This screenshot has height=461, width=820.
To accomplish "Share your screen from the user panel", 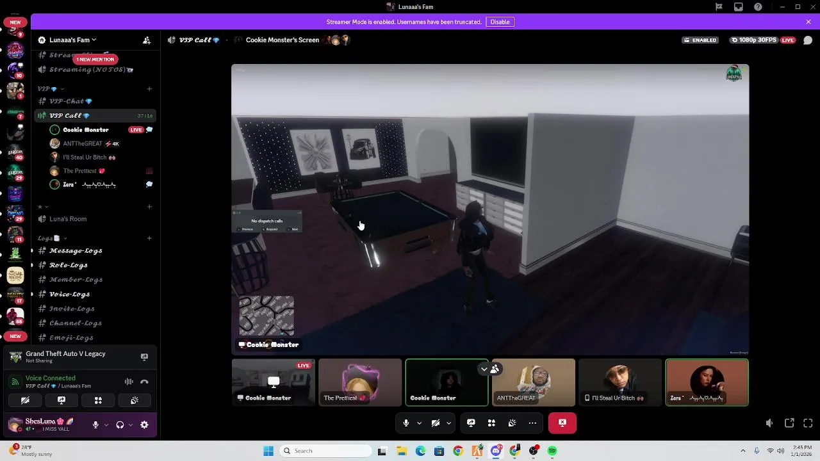I will 61,400.
